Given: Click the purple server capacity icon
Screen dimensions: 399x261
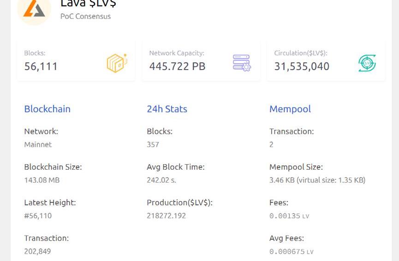Looking at the screenshot, I should (242, 63).
